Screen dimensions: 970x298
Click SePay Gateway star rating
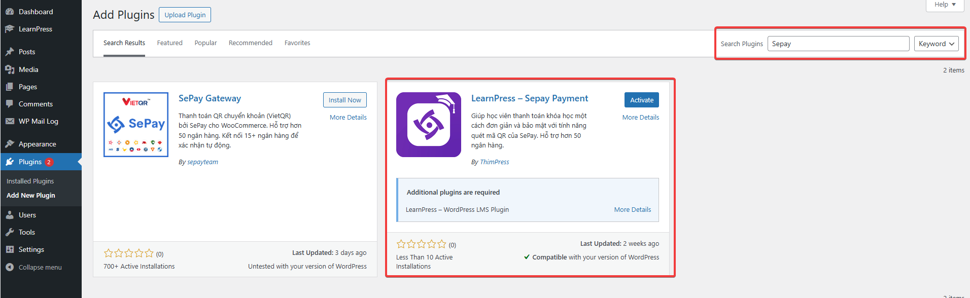click(x=128, y=253)
